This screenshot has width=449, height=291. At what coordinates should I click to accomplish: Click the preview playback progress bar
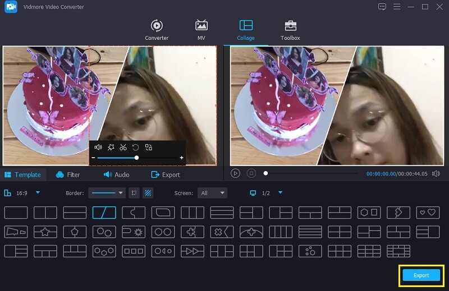[x=311, y=173]
